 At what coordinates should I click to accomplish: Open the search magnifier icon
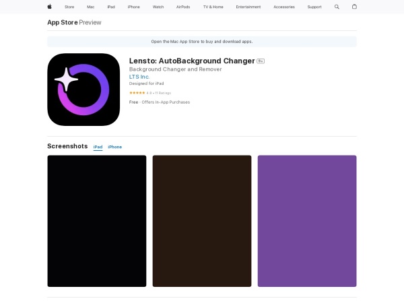337,7
